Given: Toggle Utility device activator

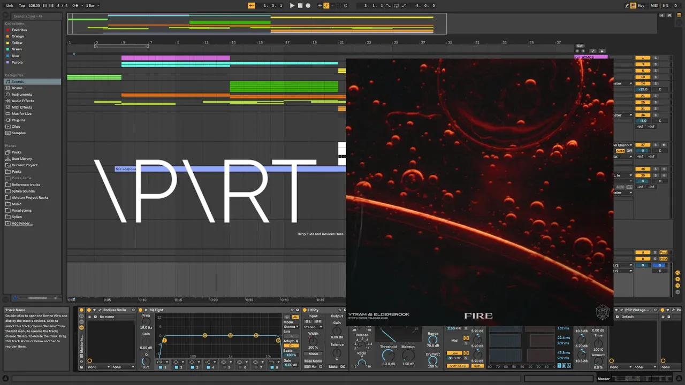Looking at the screenshot, I should point(305,310).
